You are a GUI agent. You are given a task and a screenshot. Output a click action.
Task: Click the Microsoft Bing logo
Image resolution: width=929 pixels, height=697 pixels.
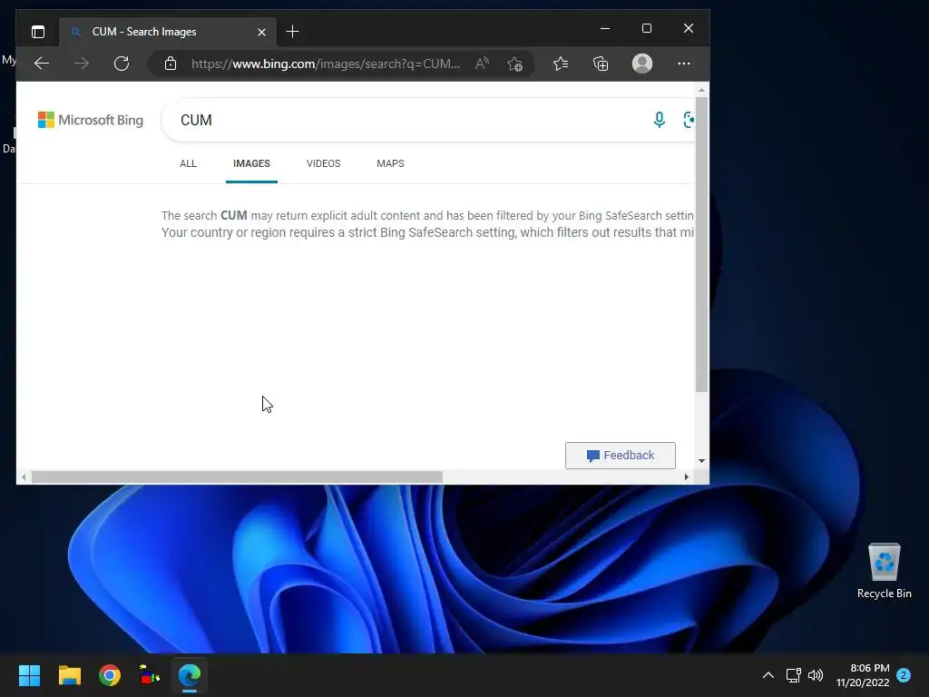point(91,120)
